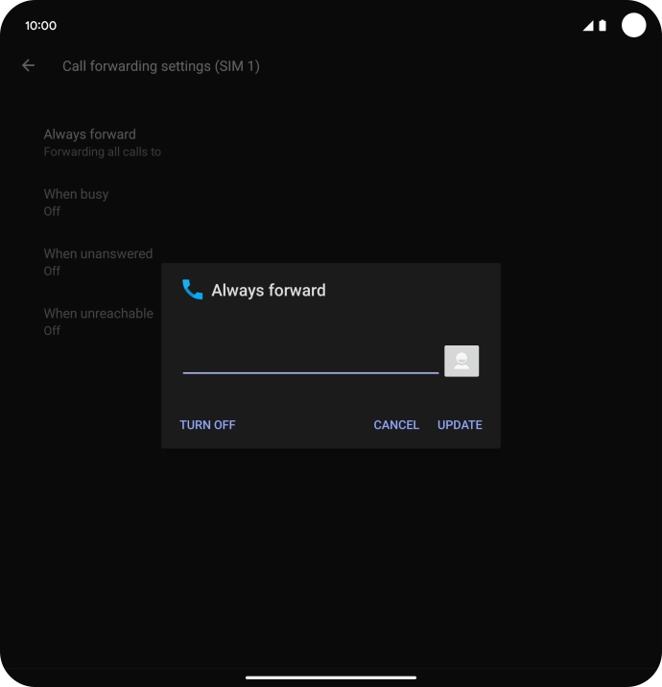Cancel the Always forward dialog

396,424
